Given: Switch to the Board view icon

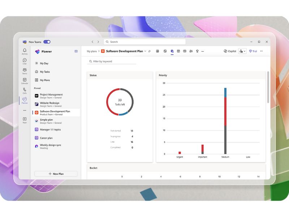Looking at the screenshot, I should tap(165, 51).
